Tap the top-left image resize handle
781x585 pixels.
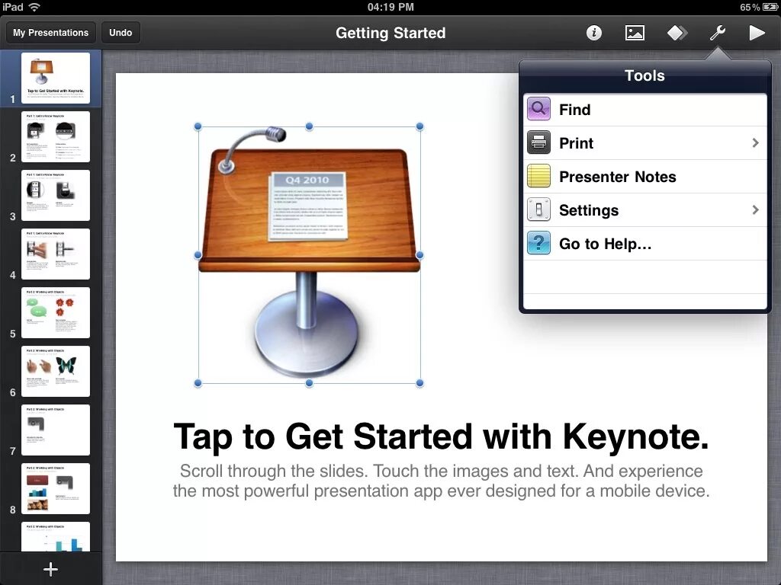tap(198, 126)
